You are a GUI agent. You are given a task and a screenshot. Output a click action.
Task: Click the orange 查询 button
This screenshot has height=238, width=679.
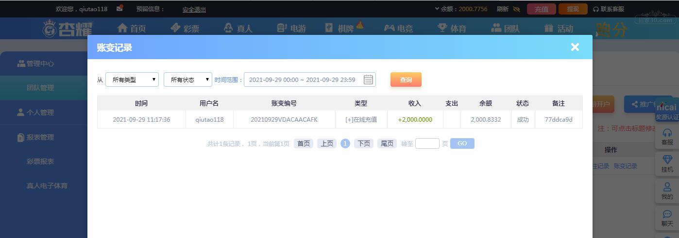[406, 79]
